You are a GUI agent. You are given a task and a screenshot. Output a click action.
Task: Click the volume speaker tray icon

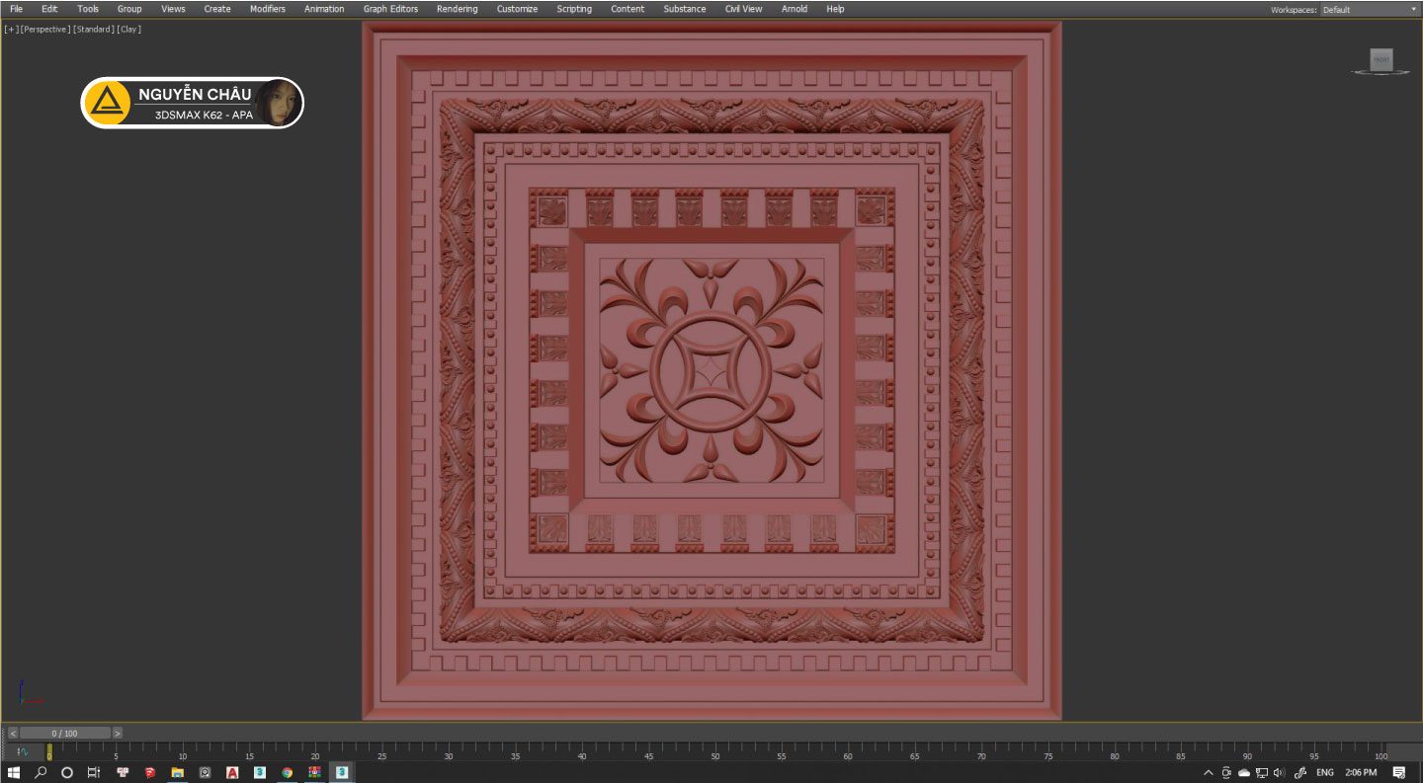1279,772
